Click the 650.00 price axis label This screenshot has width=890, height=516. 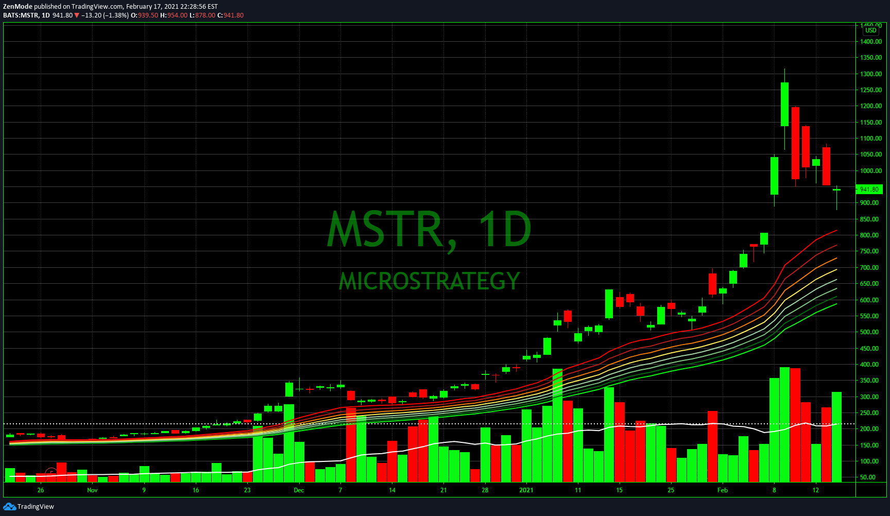(869, 284)
